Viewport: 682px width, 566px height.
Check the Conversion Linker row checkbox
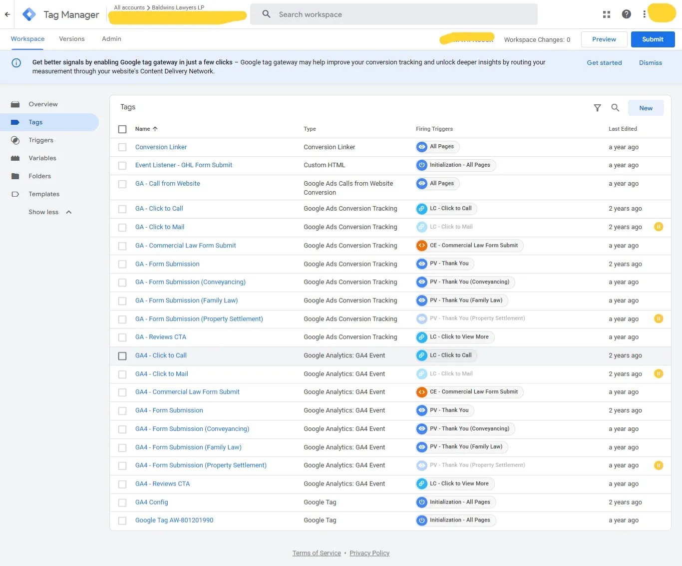(122, 147)
